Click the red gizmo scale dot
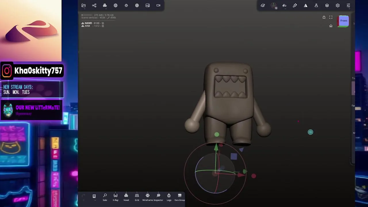This screenshot has height=207, width=368. coord(254,176)
